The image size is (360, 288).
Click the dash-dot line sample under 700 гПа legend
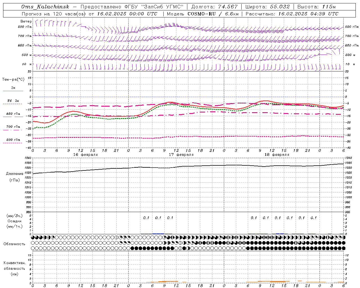pyautogui.click(x=12, y=130)
